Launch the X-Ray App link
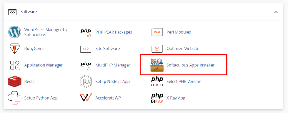288x113 pixels. (x=176, y=98)
